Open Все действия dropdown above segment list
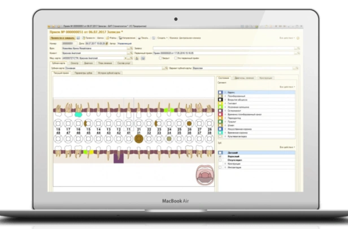The image size is (348, 229). [x=287, y=87]
